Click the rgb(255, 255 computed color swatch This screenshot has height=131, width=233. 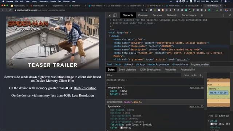coord(212,124)
